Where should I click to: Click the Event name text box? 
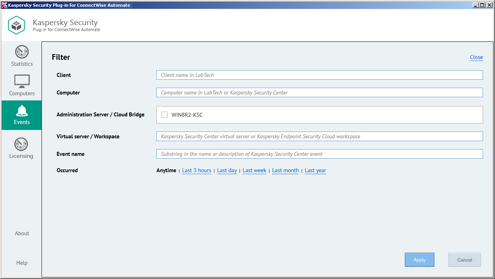(x=319, y=154)
